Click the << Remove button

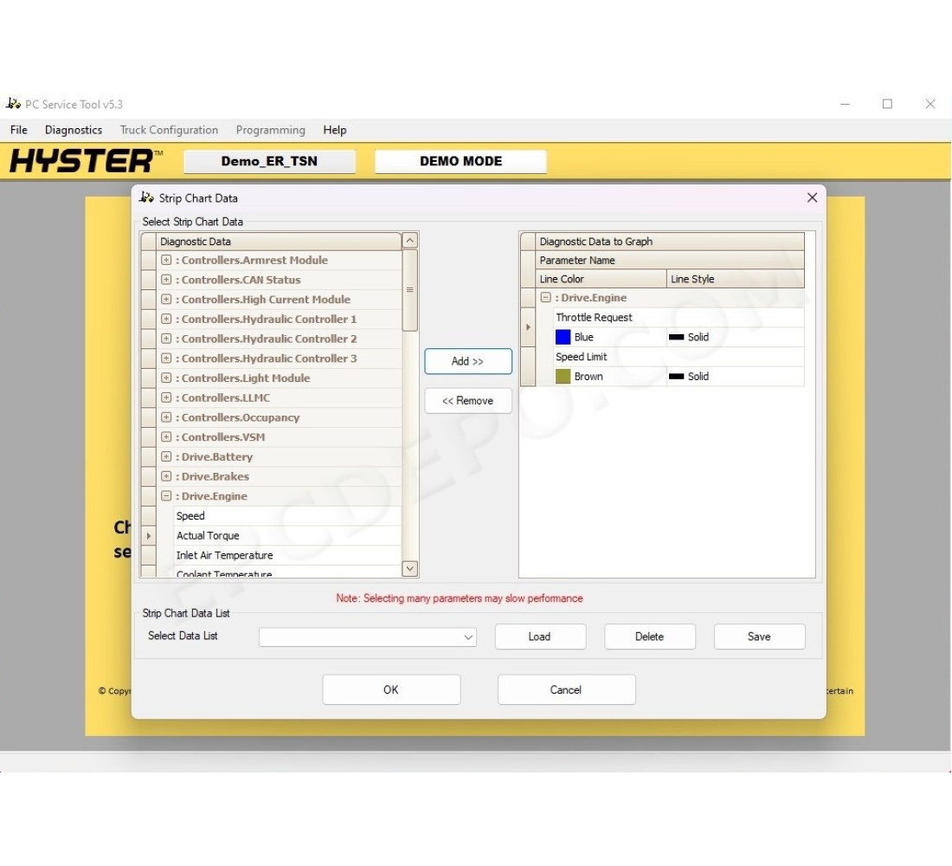pyautogui.click(x=467, y=400)
